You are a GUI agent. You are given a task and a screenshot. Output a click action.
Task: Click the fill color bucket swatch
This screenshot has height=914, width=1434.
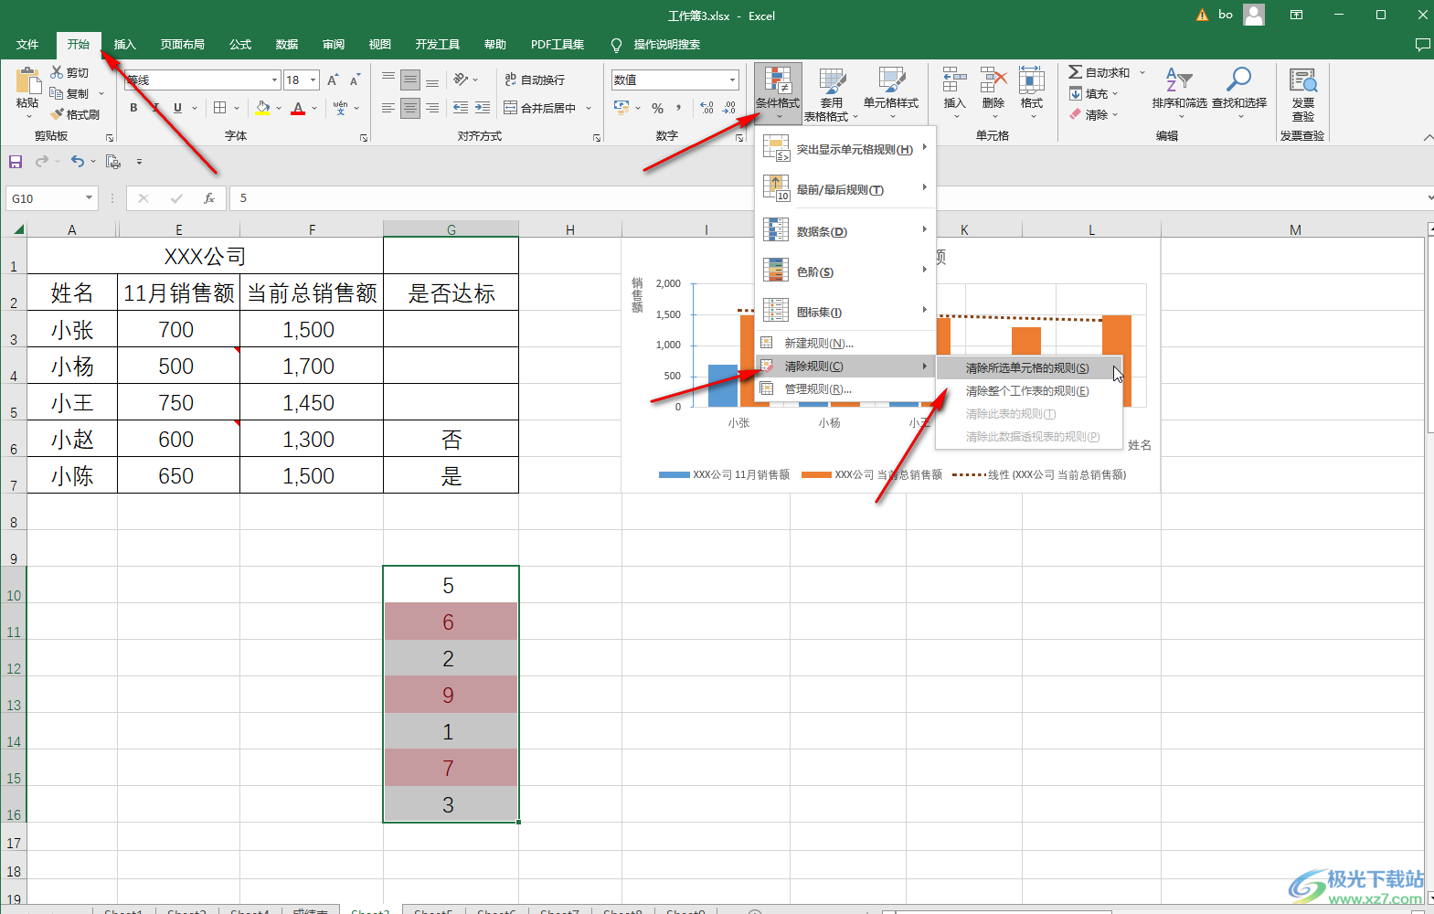click(262, 108)
